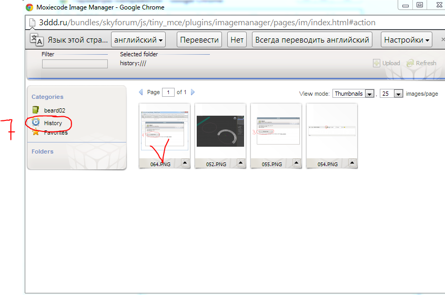Click the Refresh button
Screen dimensions: 445x295
point(421,63)
